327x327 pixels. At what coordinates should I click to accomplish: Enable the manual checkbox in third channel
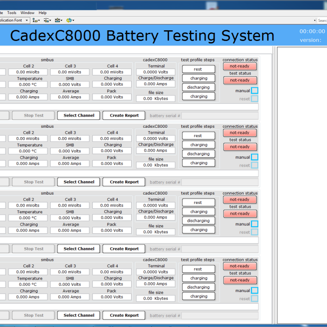(255, 224)
